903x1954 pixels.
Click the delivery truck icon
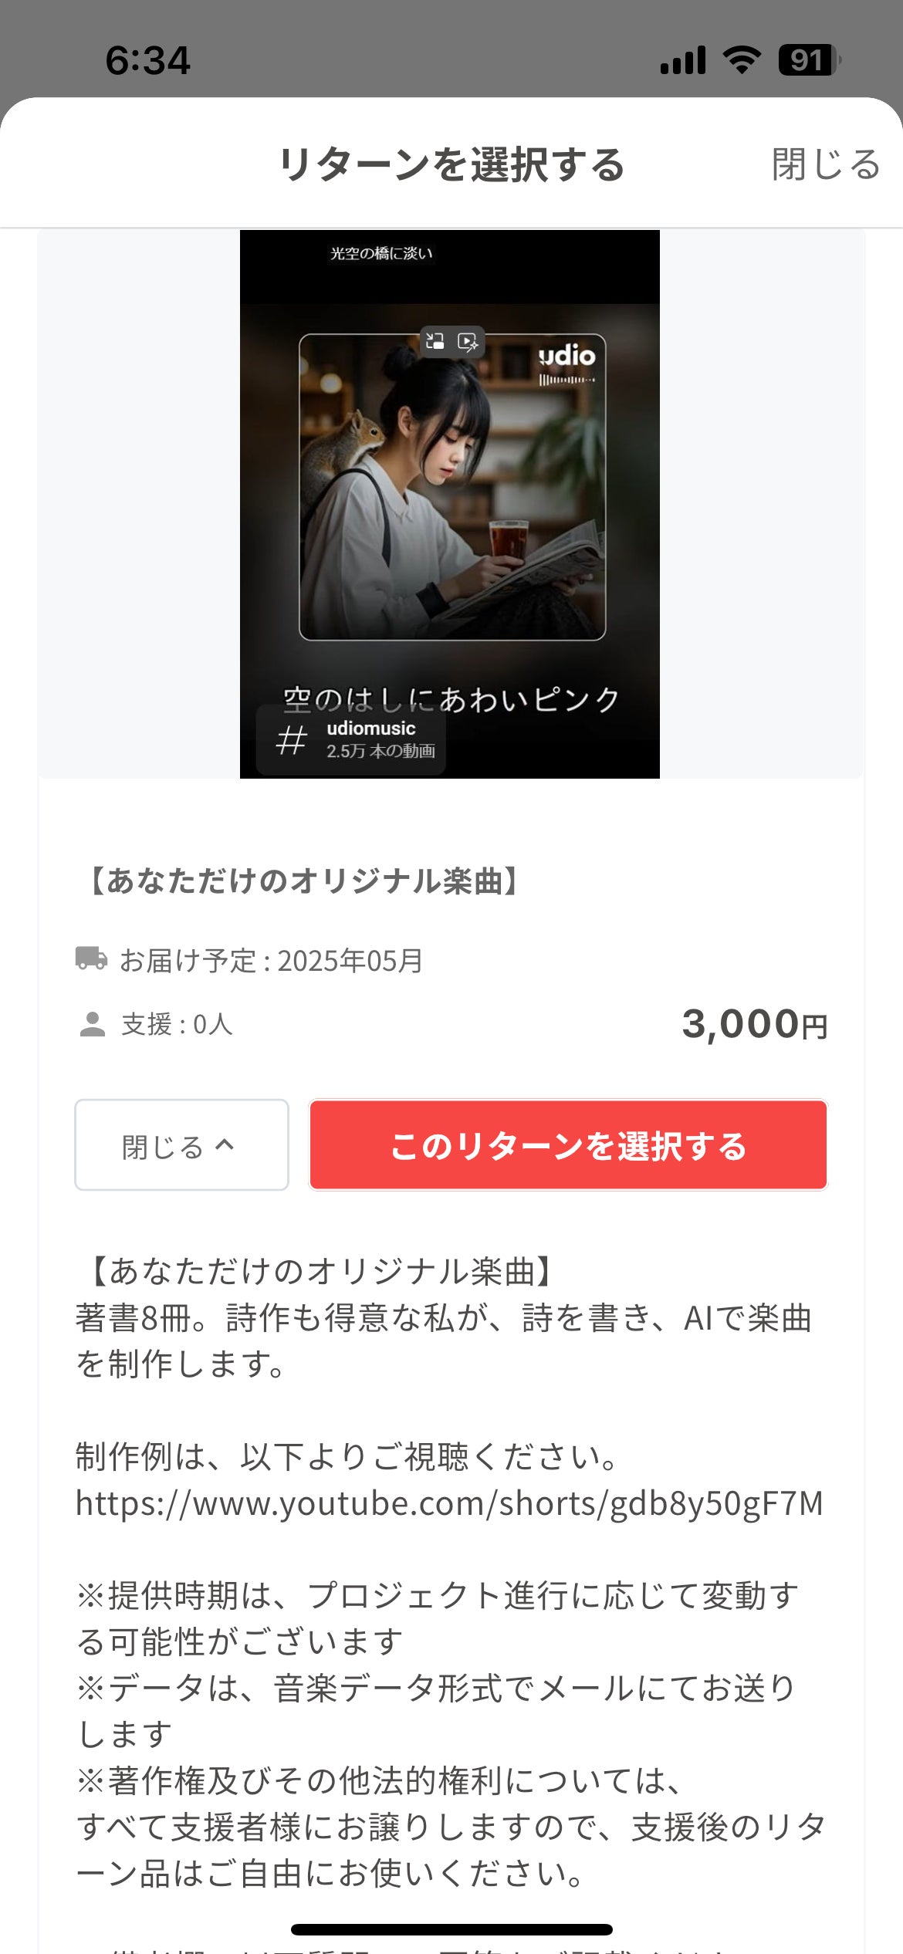tap(91, 958)
